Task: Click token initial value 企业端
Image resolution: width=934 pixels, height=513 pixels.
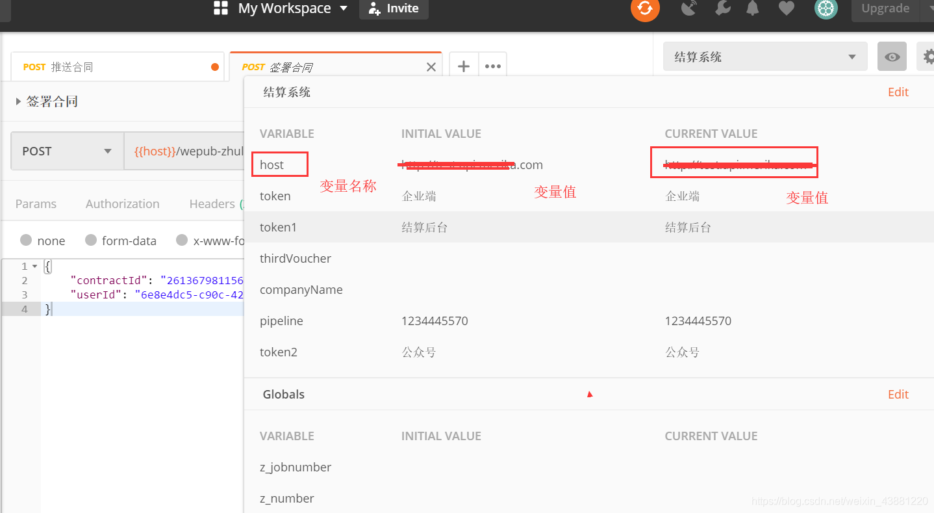Action: [x=419, y=196]
